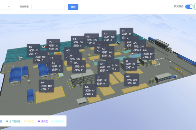Select the B4 yard info label

(x=46, y=86)
